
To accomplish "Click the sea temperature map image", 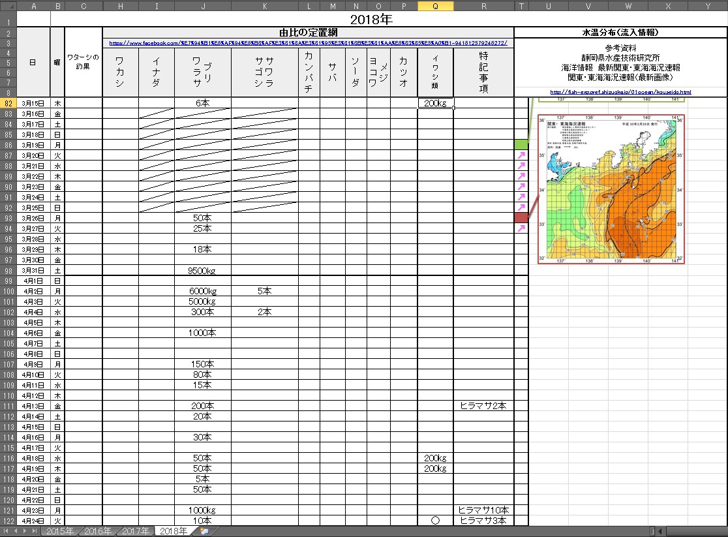I will (x=611, y=189).
